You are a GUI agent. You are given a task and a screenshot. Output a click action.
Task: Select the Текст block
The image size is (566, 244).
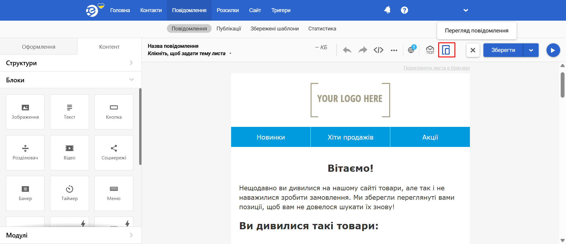(70, 112)
